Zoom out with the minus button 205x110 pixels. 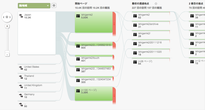point(7,55)
